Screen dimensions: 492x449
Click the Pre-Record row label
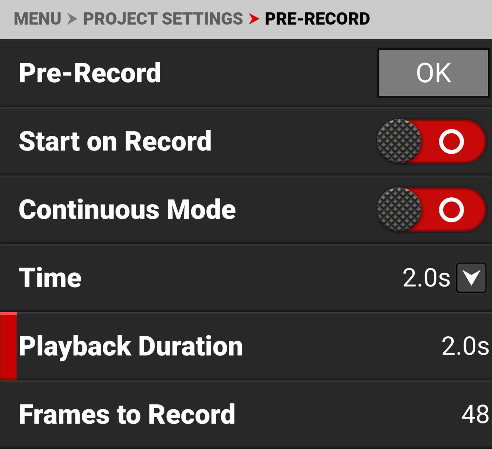pyautogui.click(x=90, y=73)
